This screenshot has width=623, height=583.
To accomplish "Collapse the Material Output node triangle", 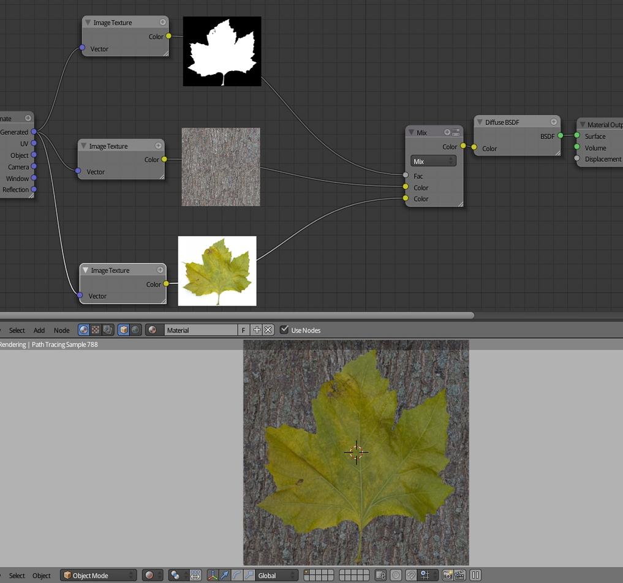I will pos(583,124).
